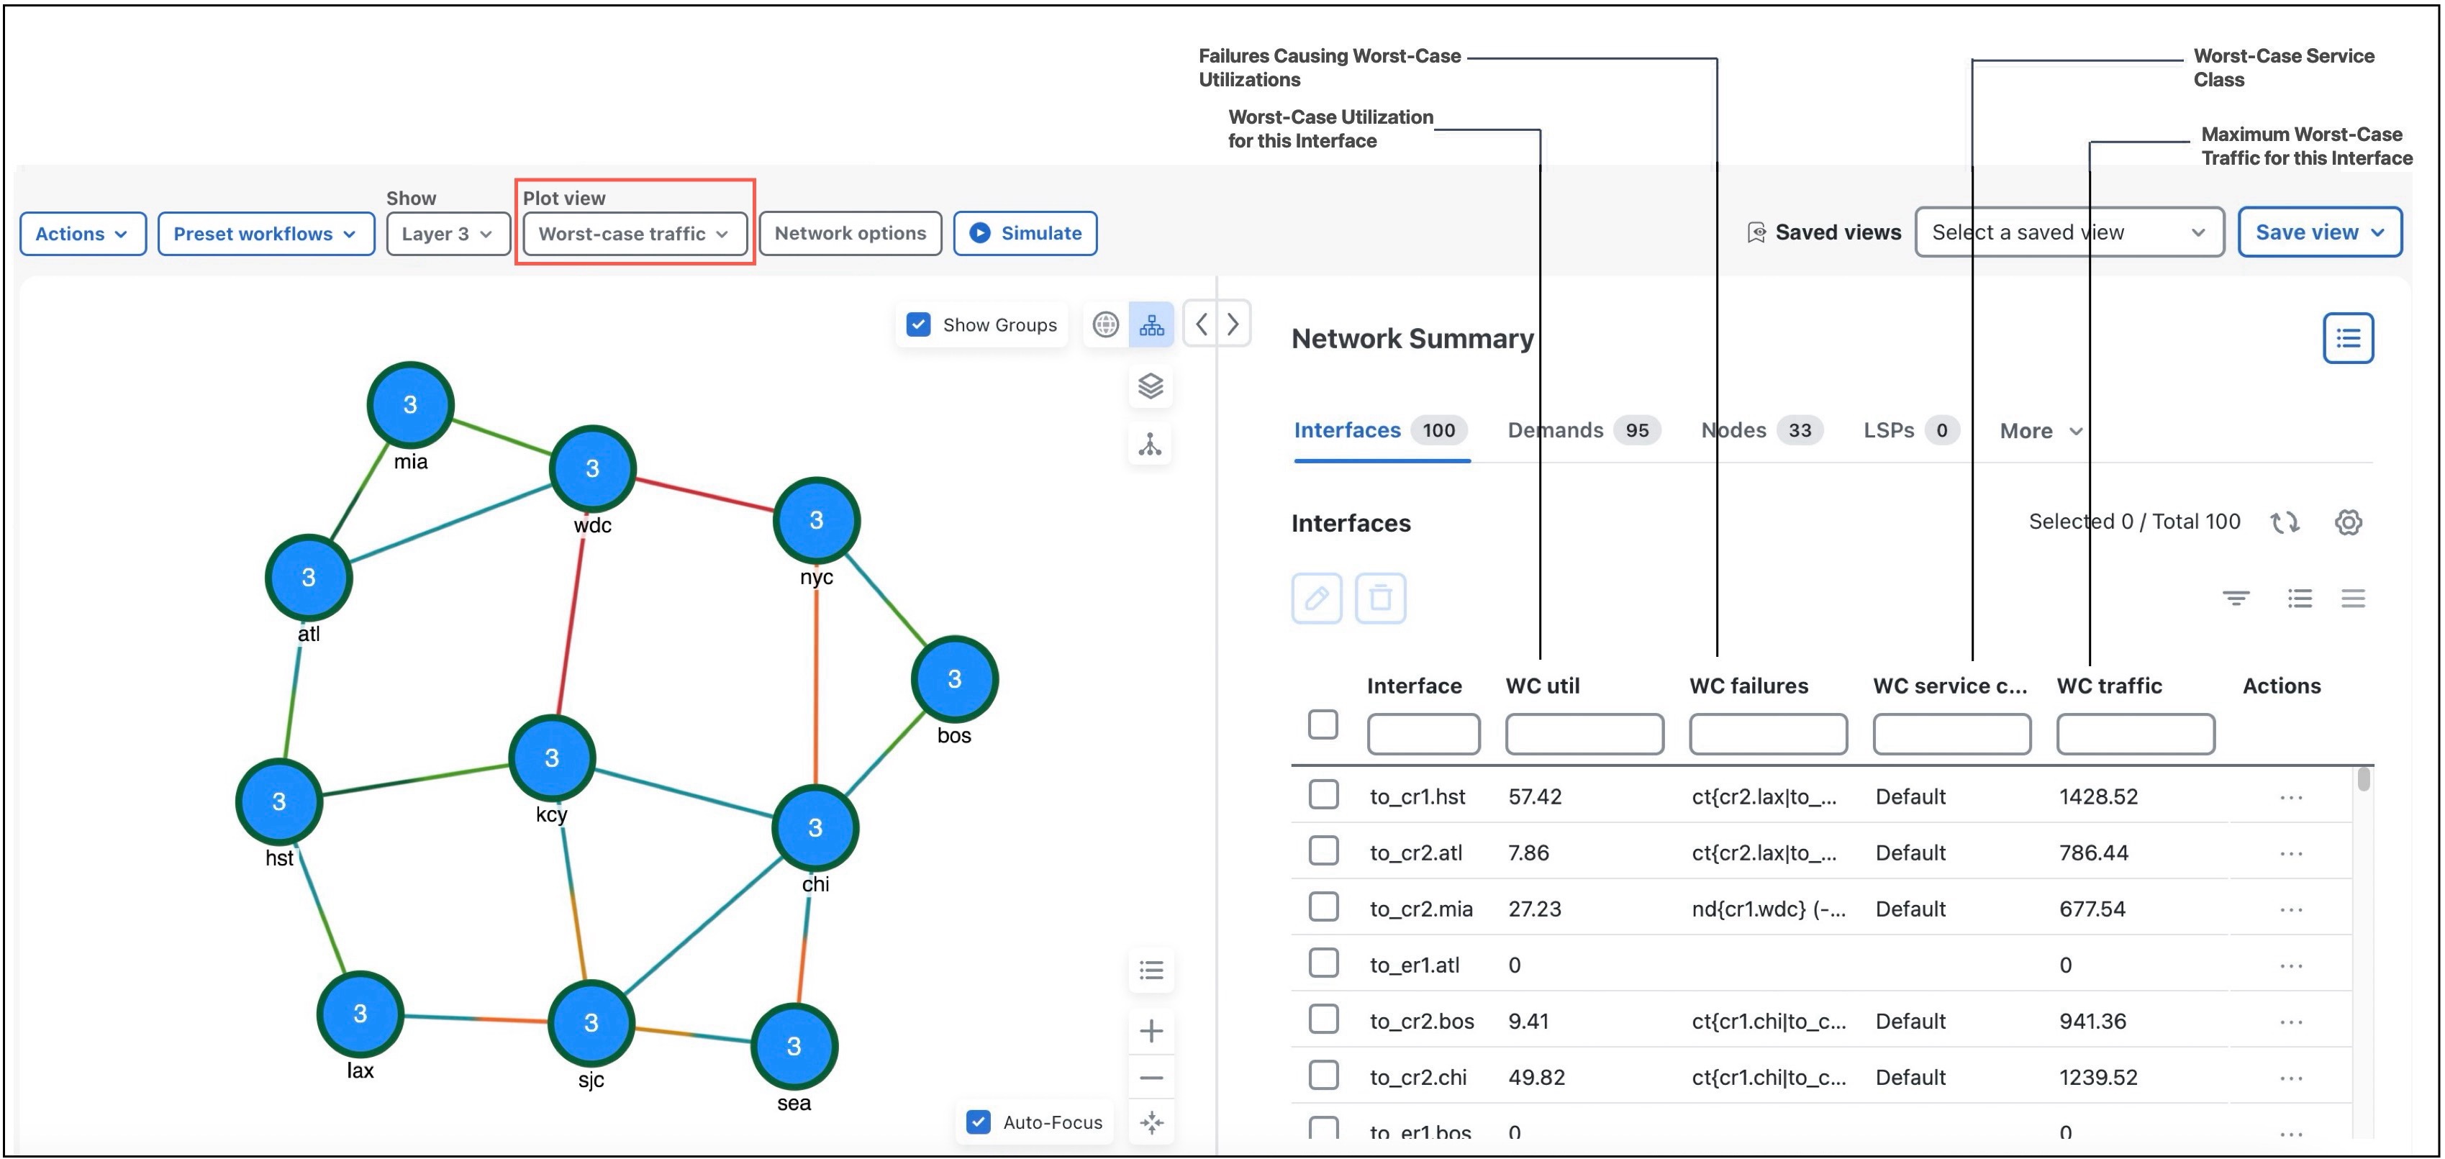The image size is (2445, 1159).
Task: Refresh the Interfaces table
Action: tap(2287, 521)
